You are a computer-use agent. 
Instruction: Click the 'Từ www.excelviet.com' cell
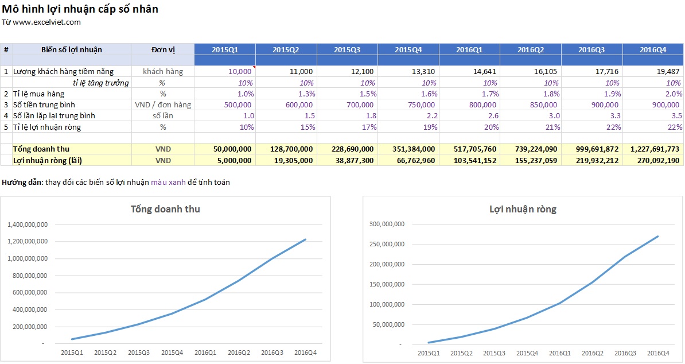pyautogui.click(x=41, y=22)
